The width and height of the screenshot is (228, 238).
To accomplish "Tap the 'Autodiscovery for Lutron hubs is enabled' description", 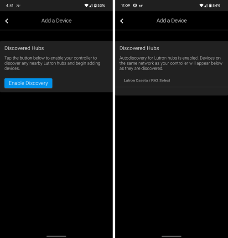I will 171,63.
